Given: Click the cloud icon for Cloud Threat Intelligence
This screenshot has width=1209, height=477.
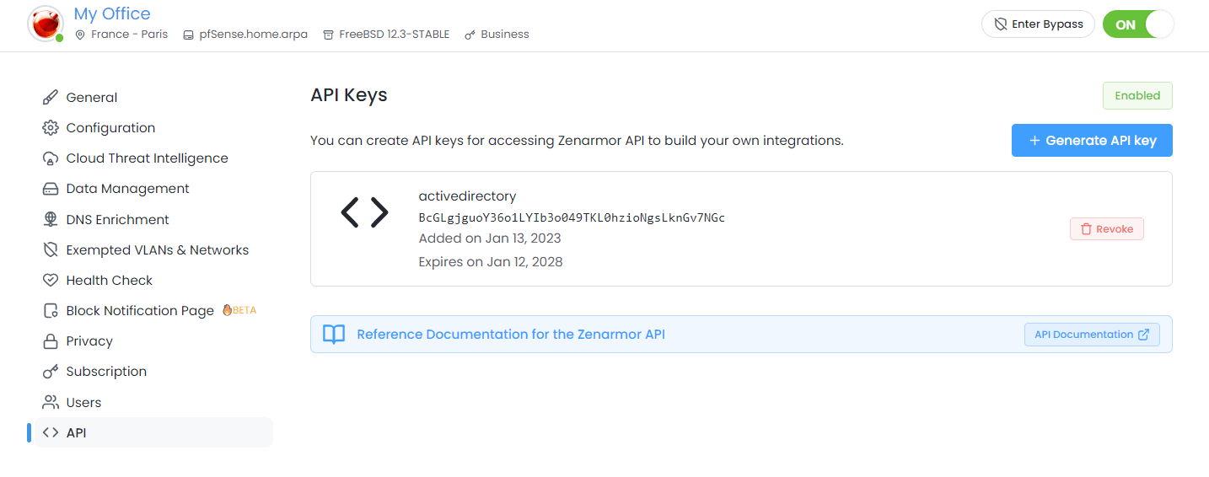Looking at the screenshot, I should click(x=51, y=158).
